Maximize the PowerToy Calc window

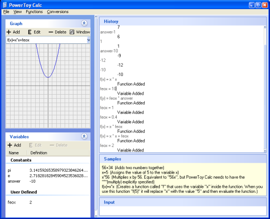click(x=258, y=5)
